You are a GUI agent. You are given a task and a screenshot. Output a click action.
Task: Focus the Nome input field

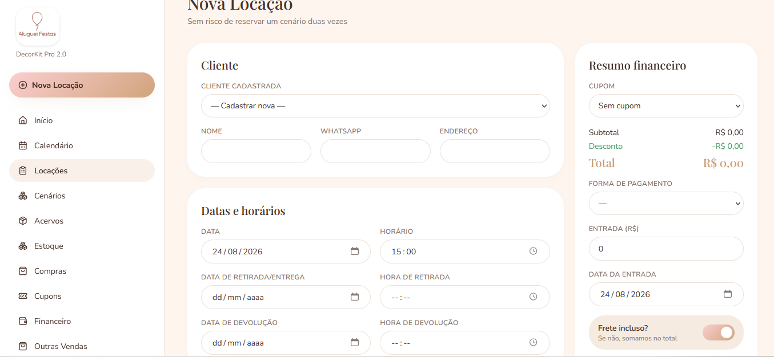tap(256, 151)
